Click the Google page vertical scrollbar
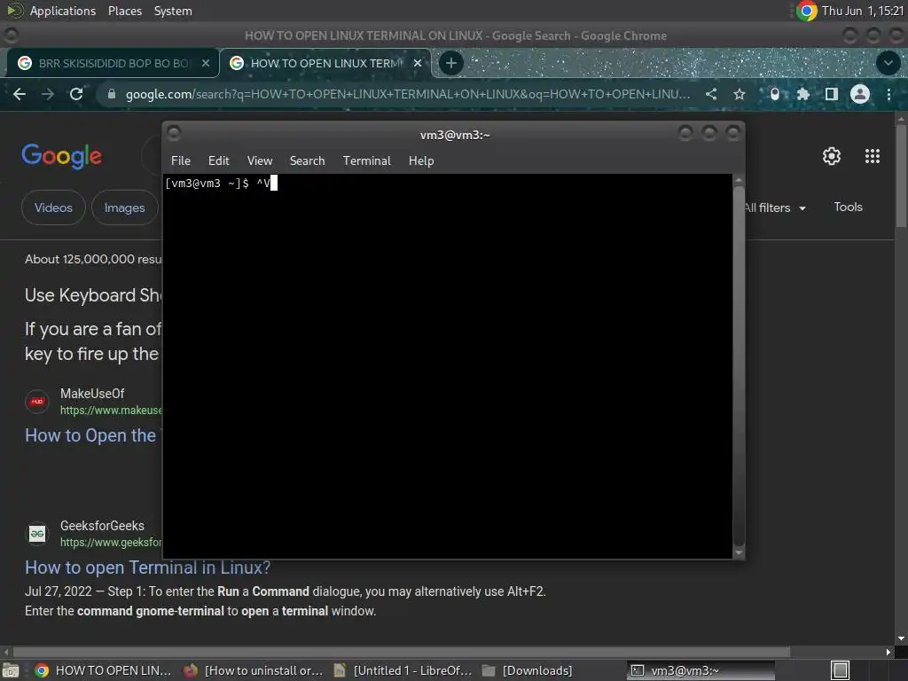The height and width of the screenshot is (681, 908). point(901,176)
